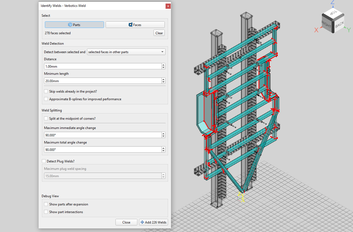Enable Show part intersections
Image resolution: width=353 pixels, height=232 pixels.
(46, 212)
